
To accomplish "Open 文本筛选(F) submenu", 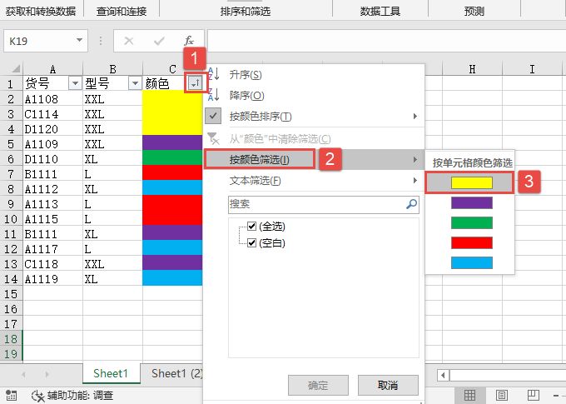I will tap(313, 180).
